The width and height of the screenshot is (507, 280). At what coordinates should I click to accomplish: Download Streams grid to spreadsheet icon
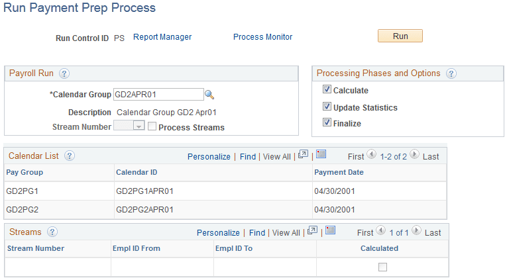330,232
